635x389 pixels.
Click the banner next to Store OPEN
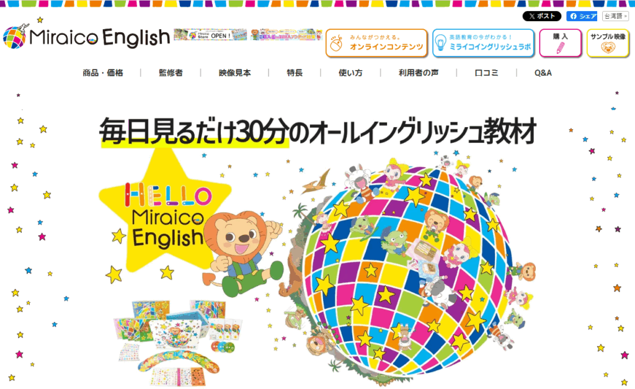point(286,35)
